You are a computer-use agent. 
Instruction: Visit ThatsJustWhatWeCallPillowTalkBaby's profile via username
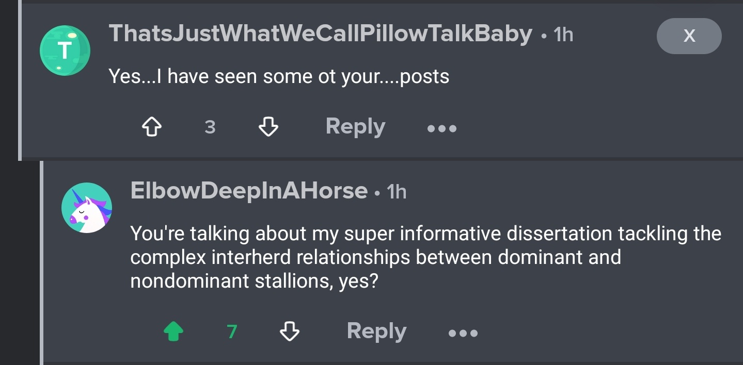point(320,34)
